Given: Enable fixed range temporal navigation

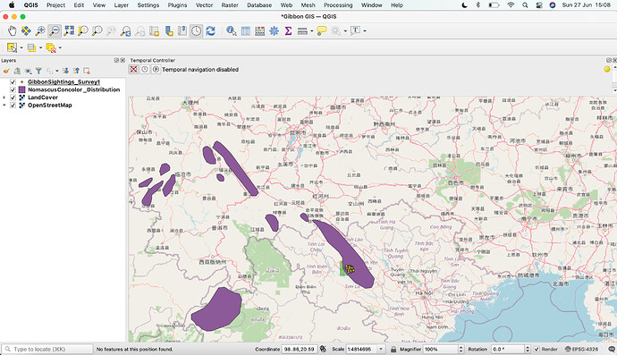Looking at the screenshot, I should (x=145, y=69).
